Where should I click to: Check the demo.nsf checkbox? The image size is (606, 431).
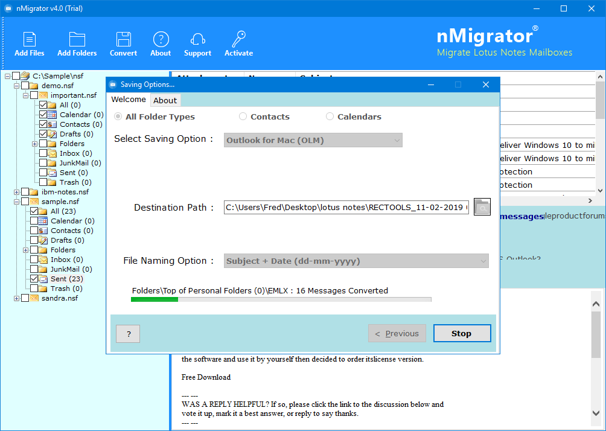25,86
